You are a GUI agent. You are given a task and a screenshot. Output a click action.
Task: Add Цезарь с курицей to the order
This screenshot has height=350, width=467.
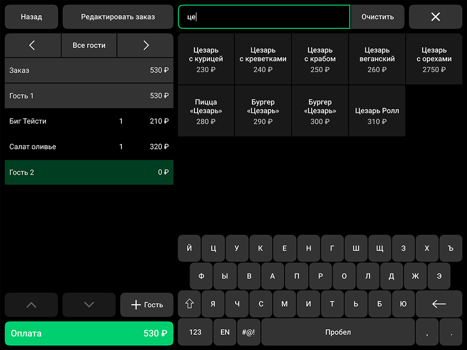coord(206,59)
